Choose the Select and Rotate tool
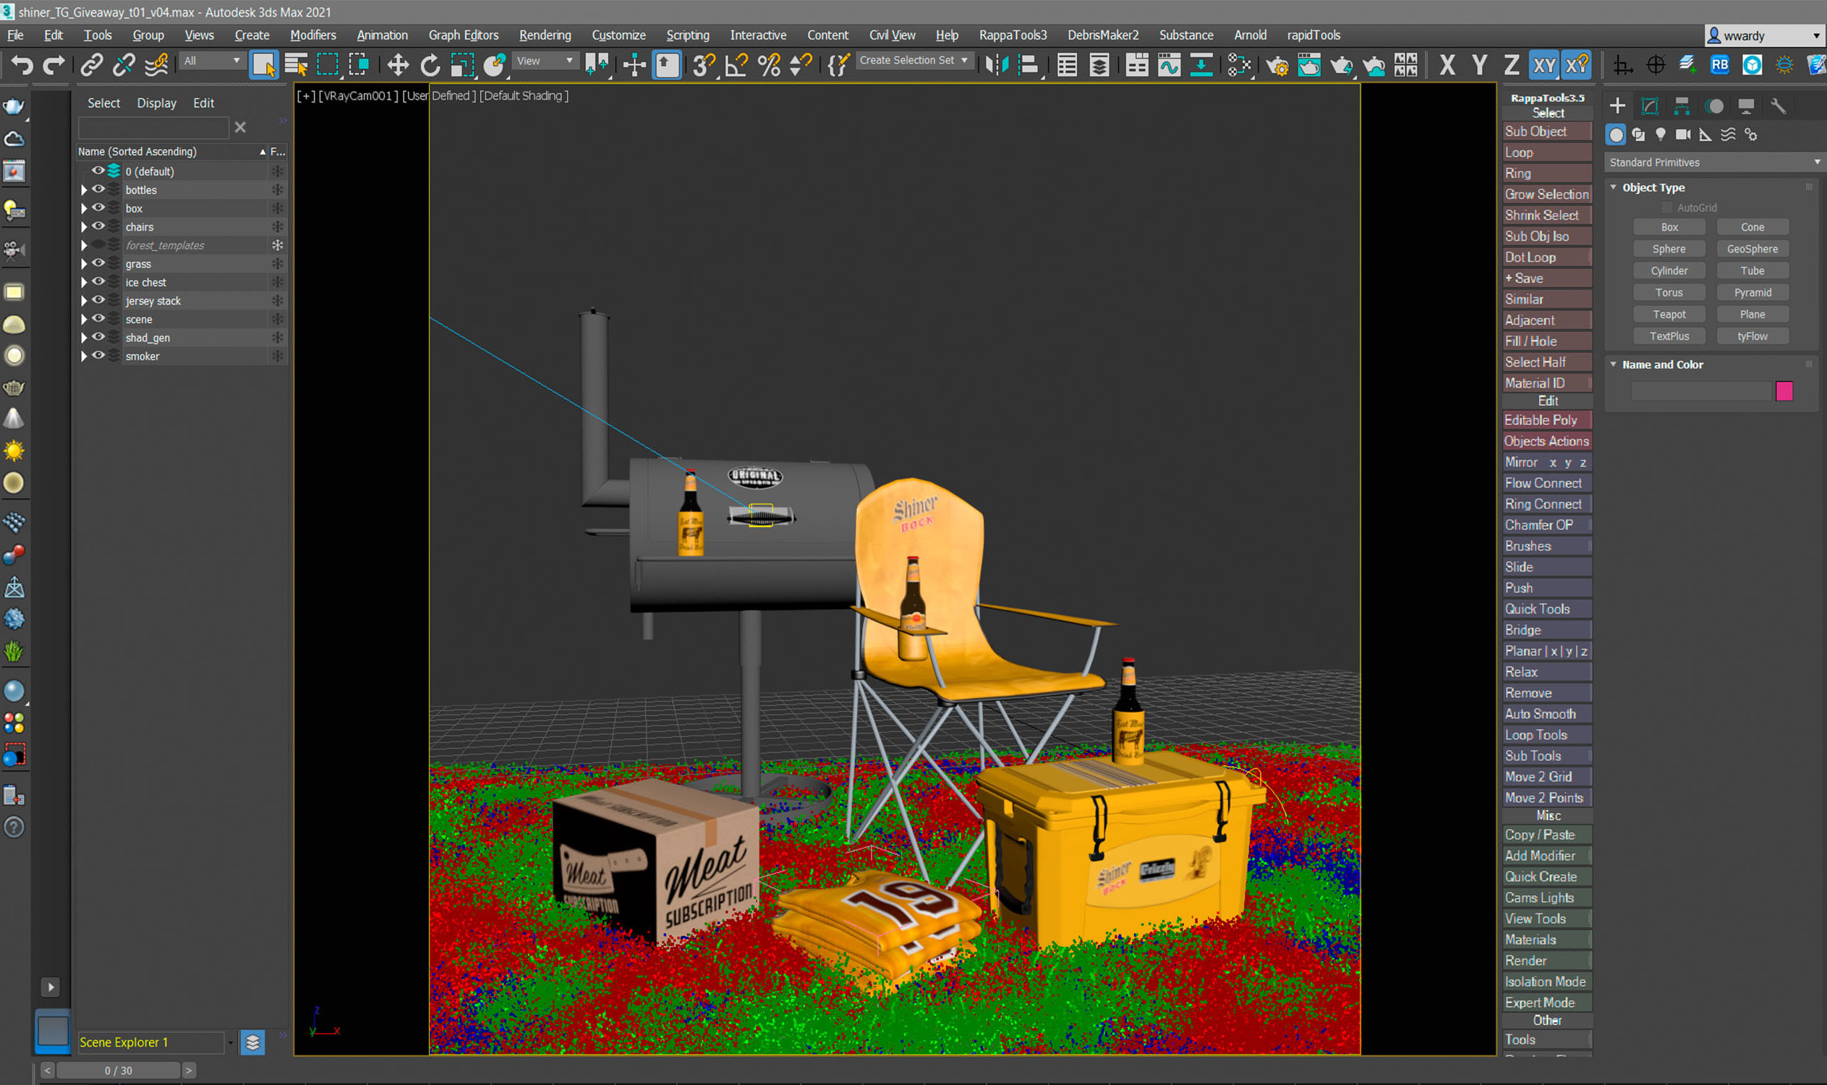The height and width of the screenshot is (1085, 1827). [x=430, y=65]
